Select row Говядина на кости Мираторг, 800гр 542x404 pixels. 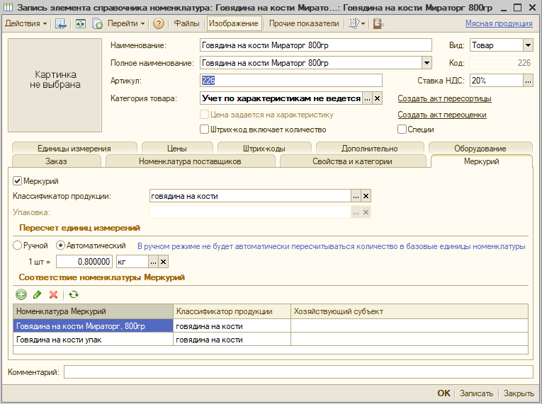click(x=271, y=326)
